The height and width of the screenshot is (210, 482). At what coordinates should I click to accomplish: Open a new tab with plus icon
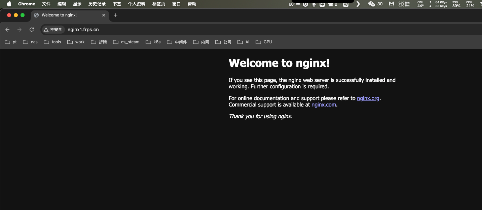tap(116, 15)
